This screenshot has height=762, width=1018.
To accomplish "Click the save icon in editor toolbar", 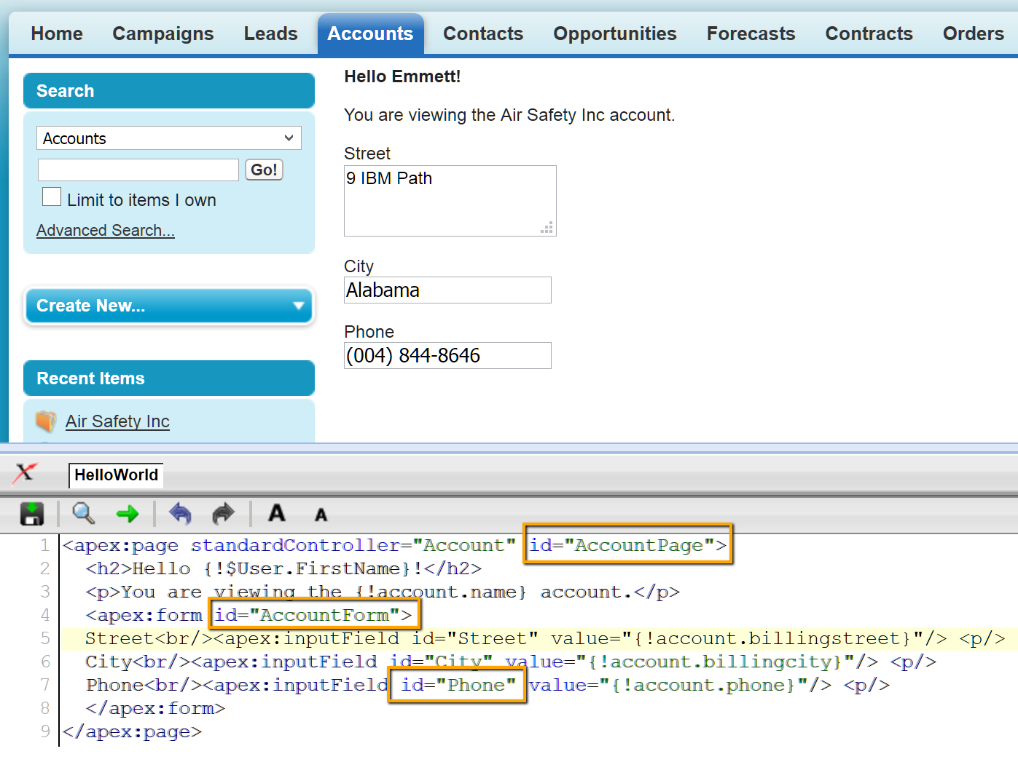I will pyautogui.click(x=31, y=514).
